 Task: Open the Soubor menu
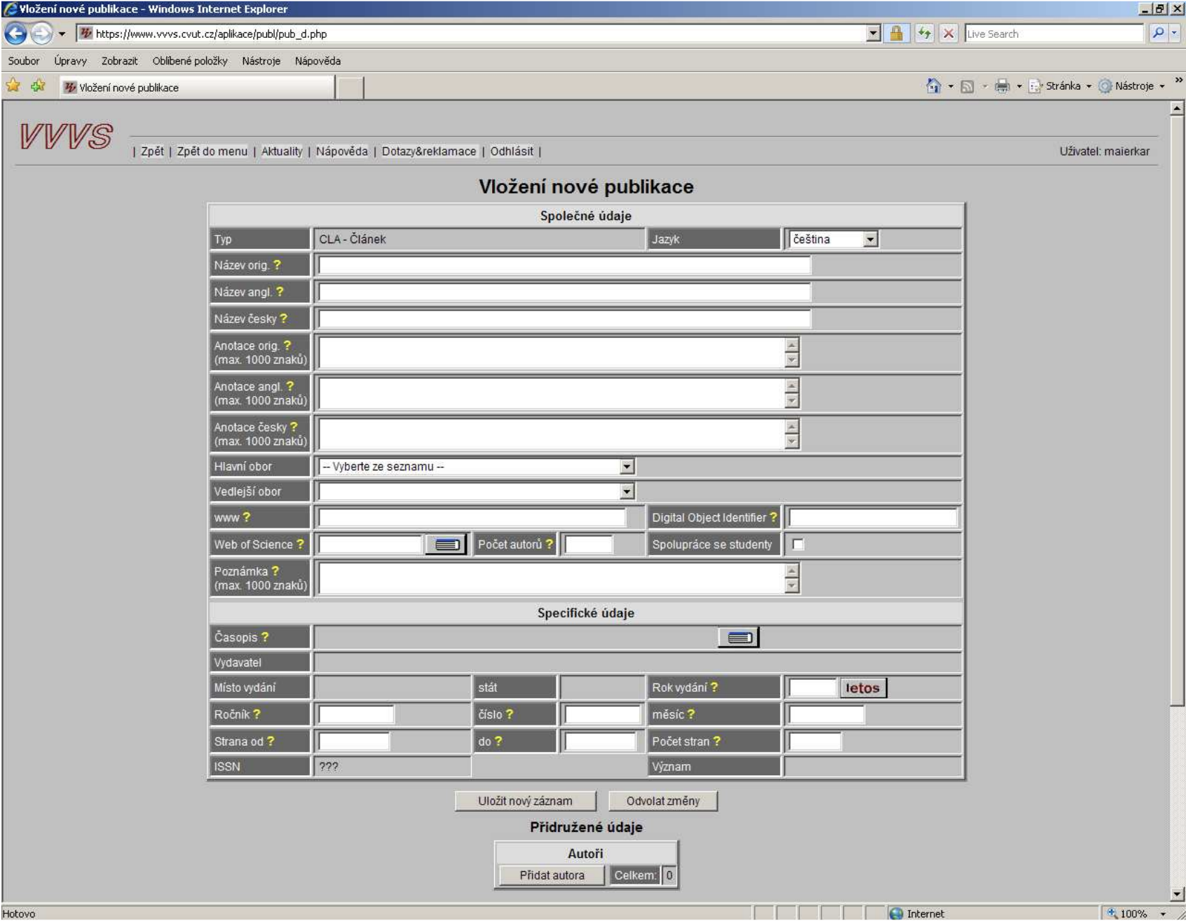pos(23,61)
